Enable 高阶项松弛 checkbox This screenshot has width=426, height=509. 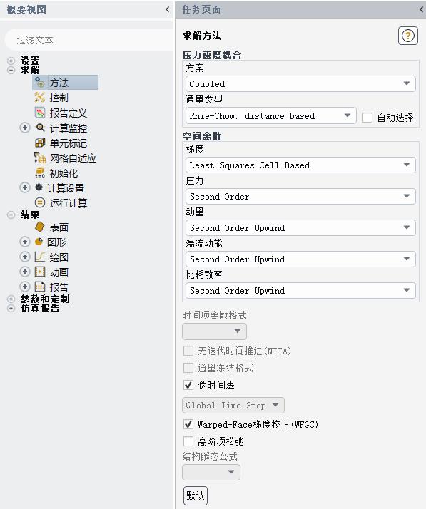coord(188,441)
